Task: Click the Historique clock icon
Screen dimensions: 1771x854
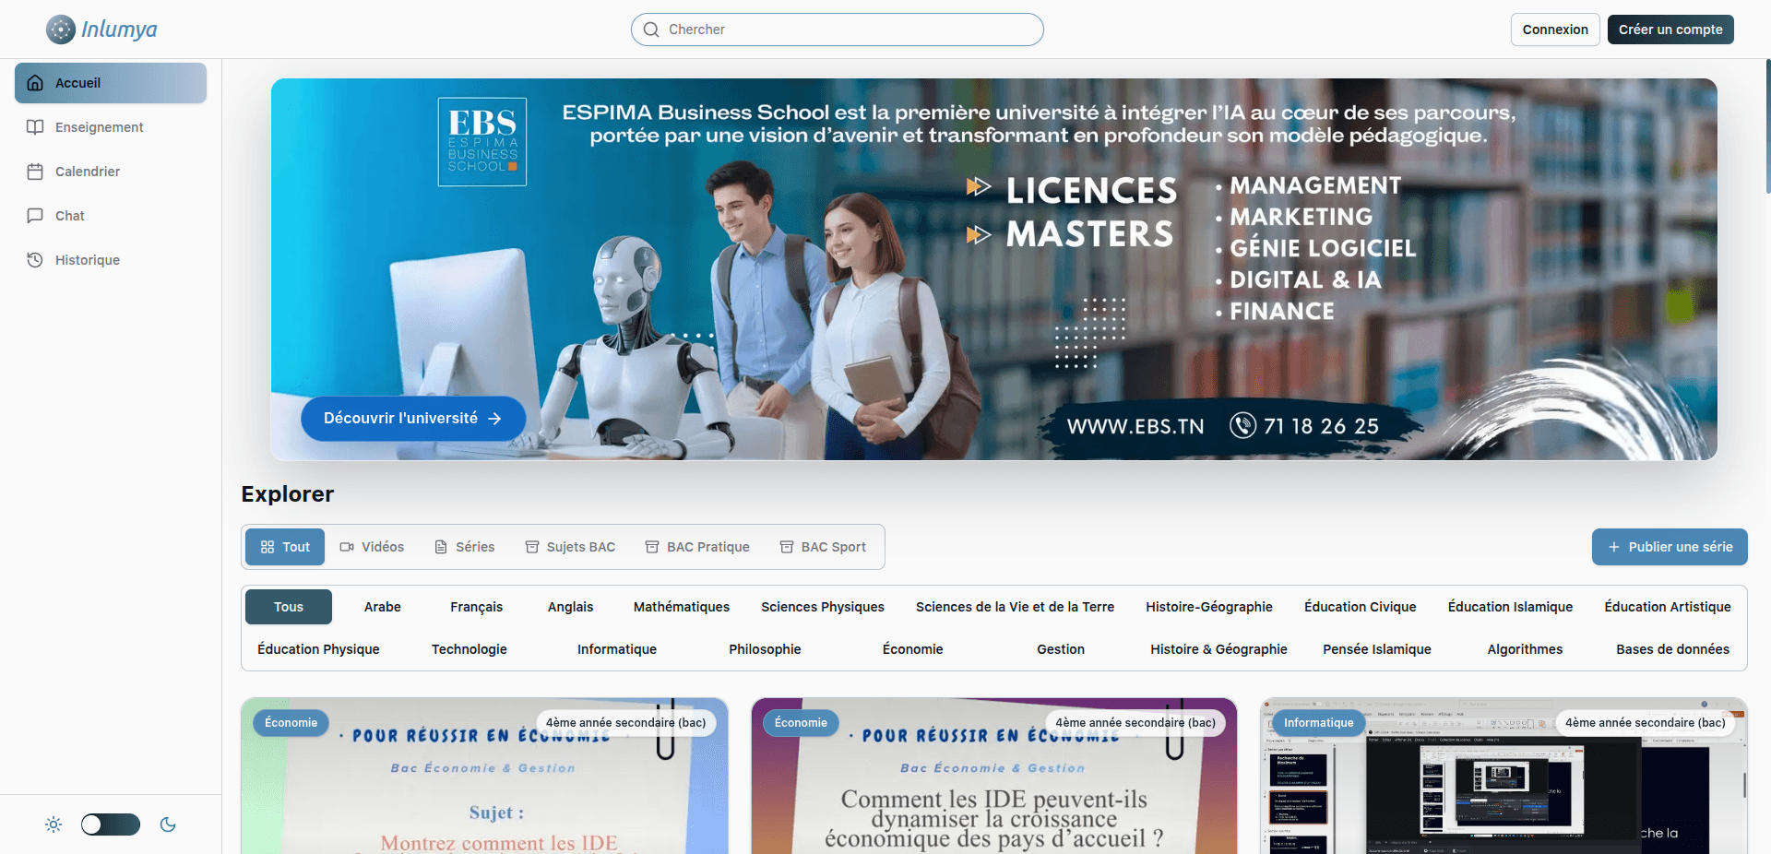Action: (35, 260)
